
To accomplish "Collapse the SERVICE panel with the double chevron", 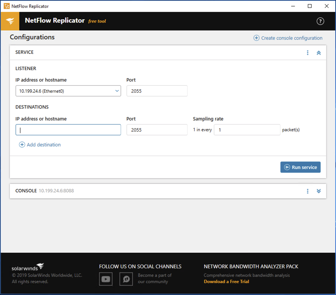I will (319, 53).
